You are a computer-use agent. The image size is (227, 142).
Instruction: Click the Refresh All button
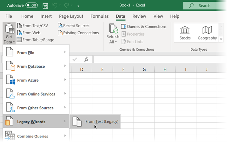coord(113,34)
